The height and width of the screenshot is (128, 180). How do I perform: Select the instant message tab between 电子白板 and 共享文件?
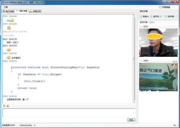[22, 11]
